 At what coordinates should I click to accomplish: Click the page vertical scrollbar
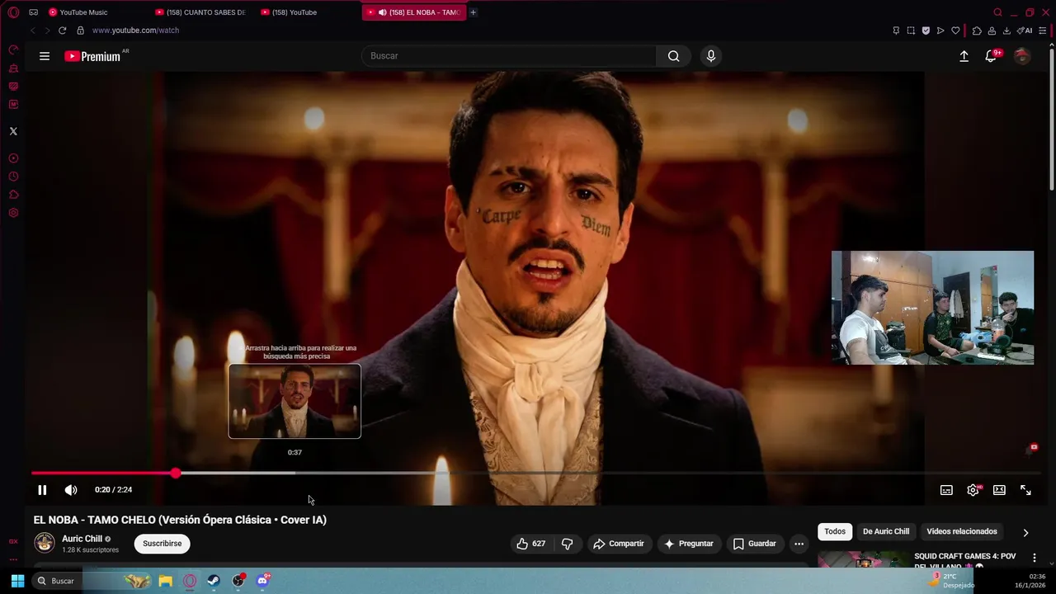1051,120
